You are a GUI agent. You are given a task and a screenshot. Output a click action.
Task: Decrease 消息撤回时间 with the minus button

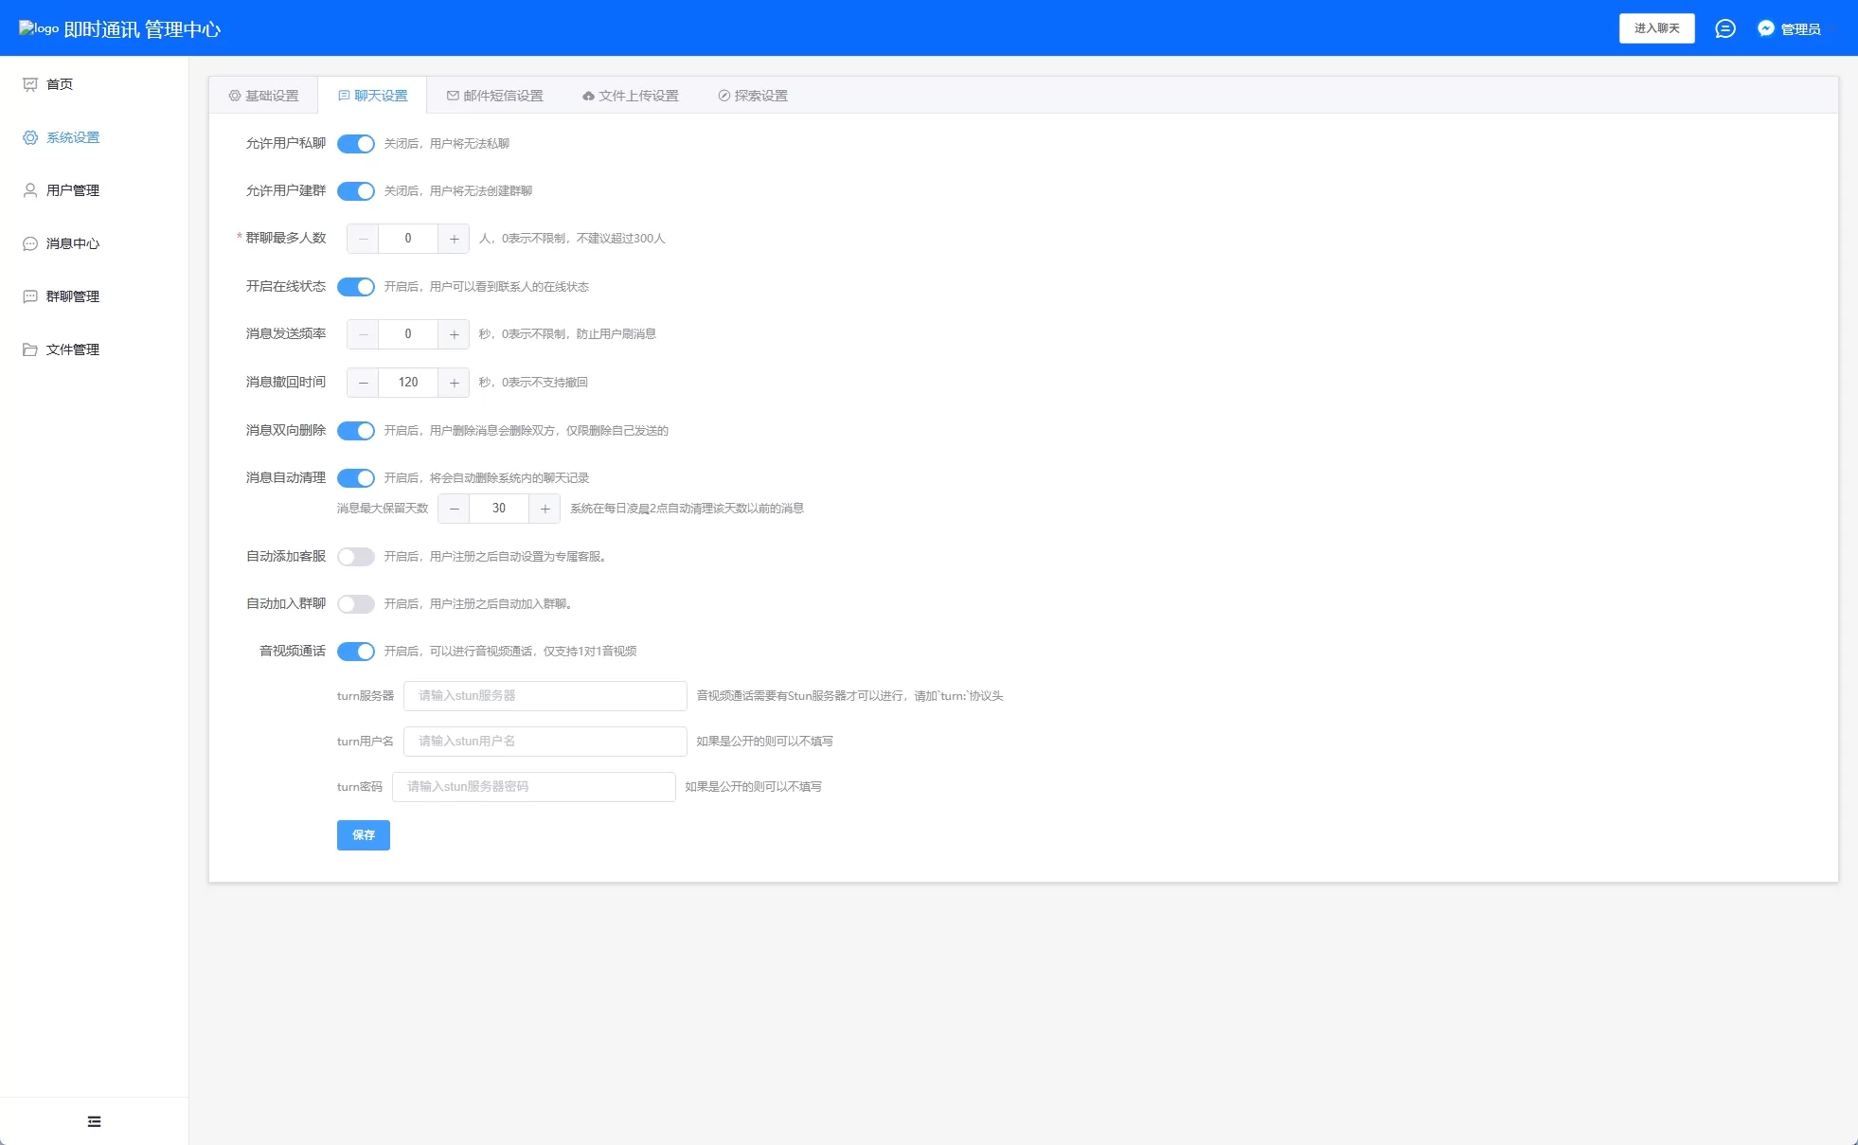(x=363, y=383)
